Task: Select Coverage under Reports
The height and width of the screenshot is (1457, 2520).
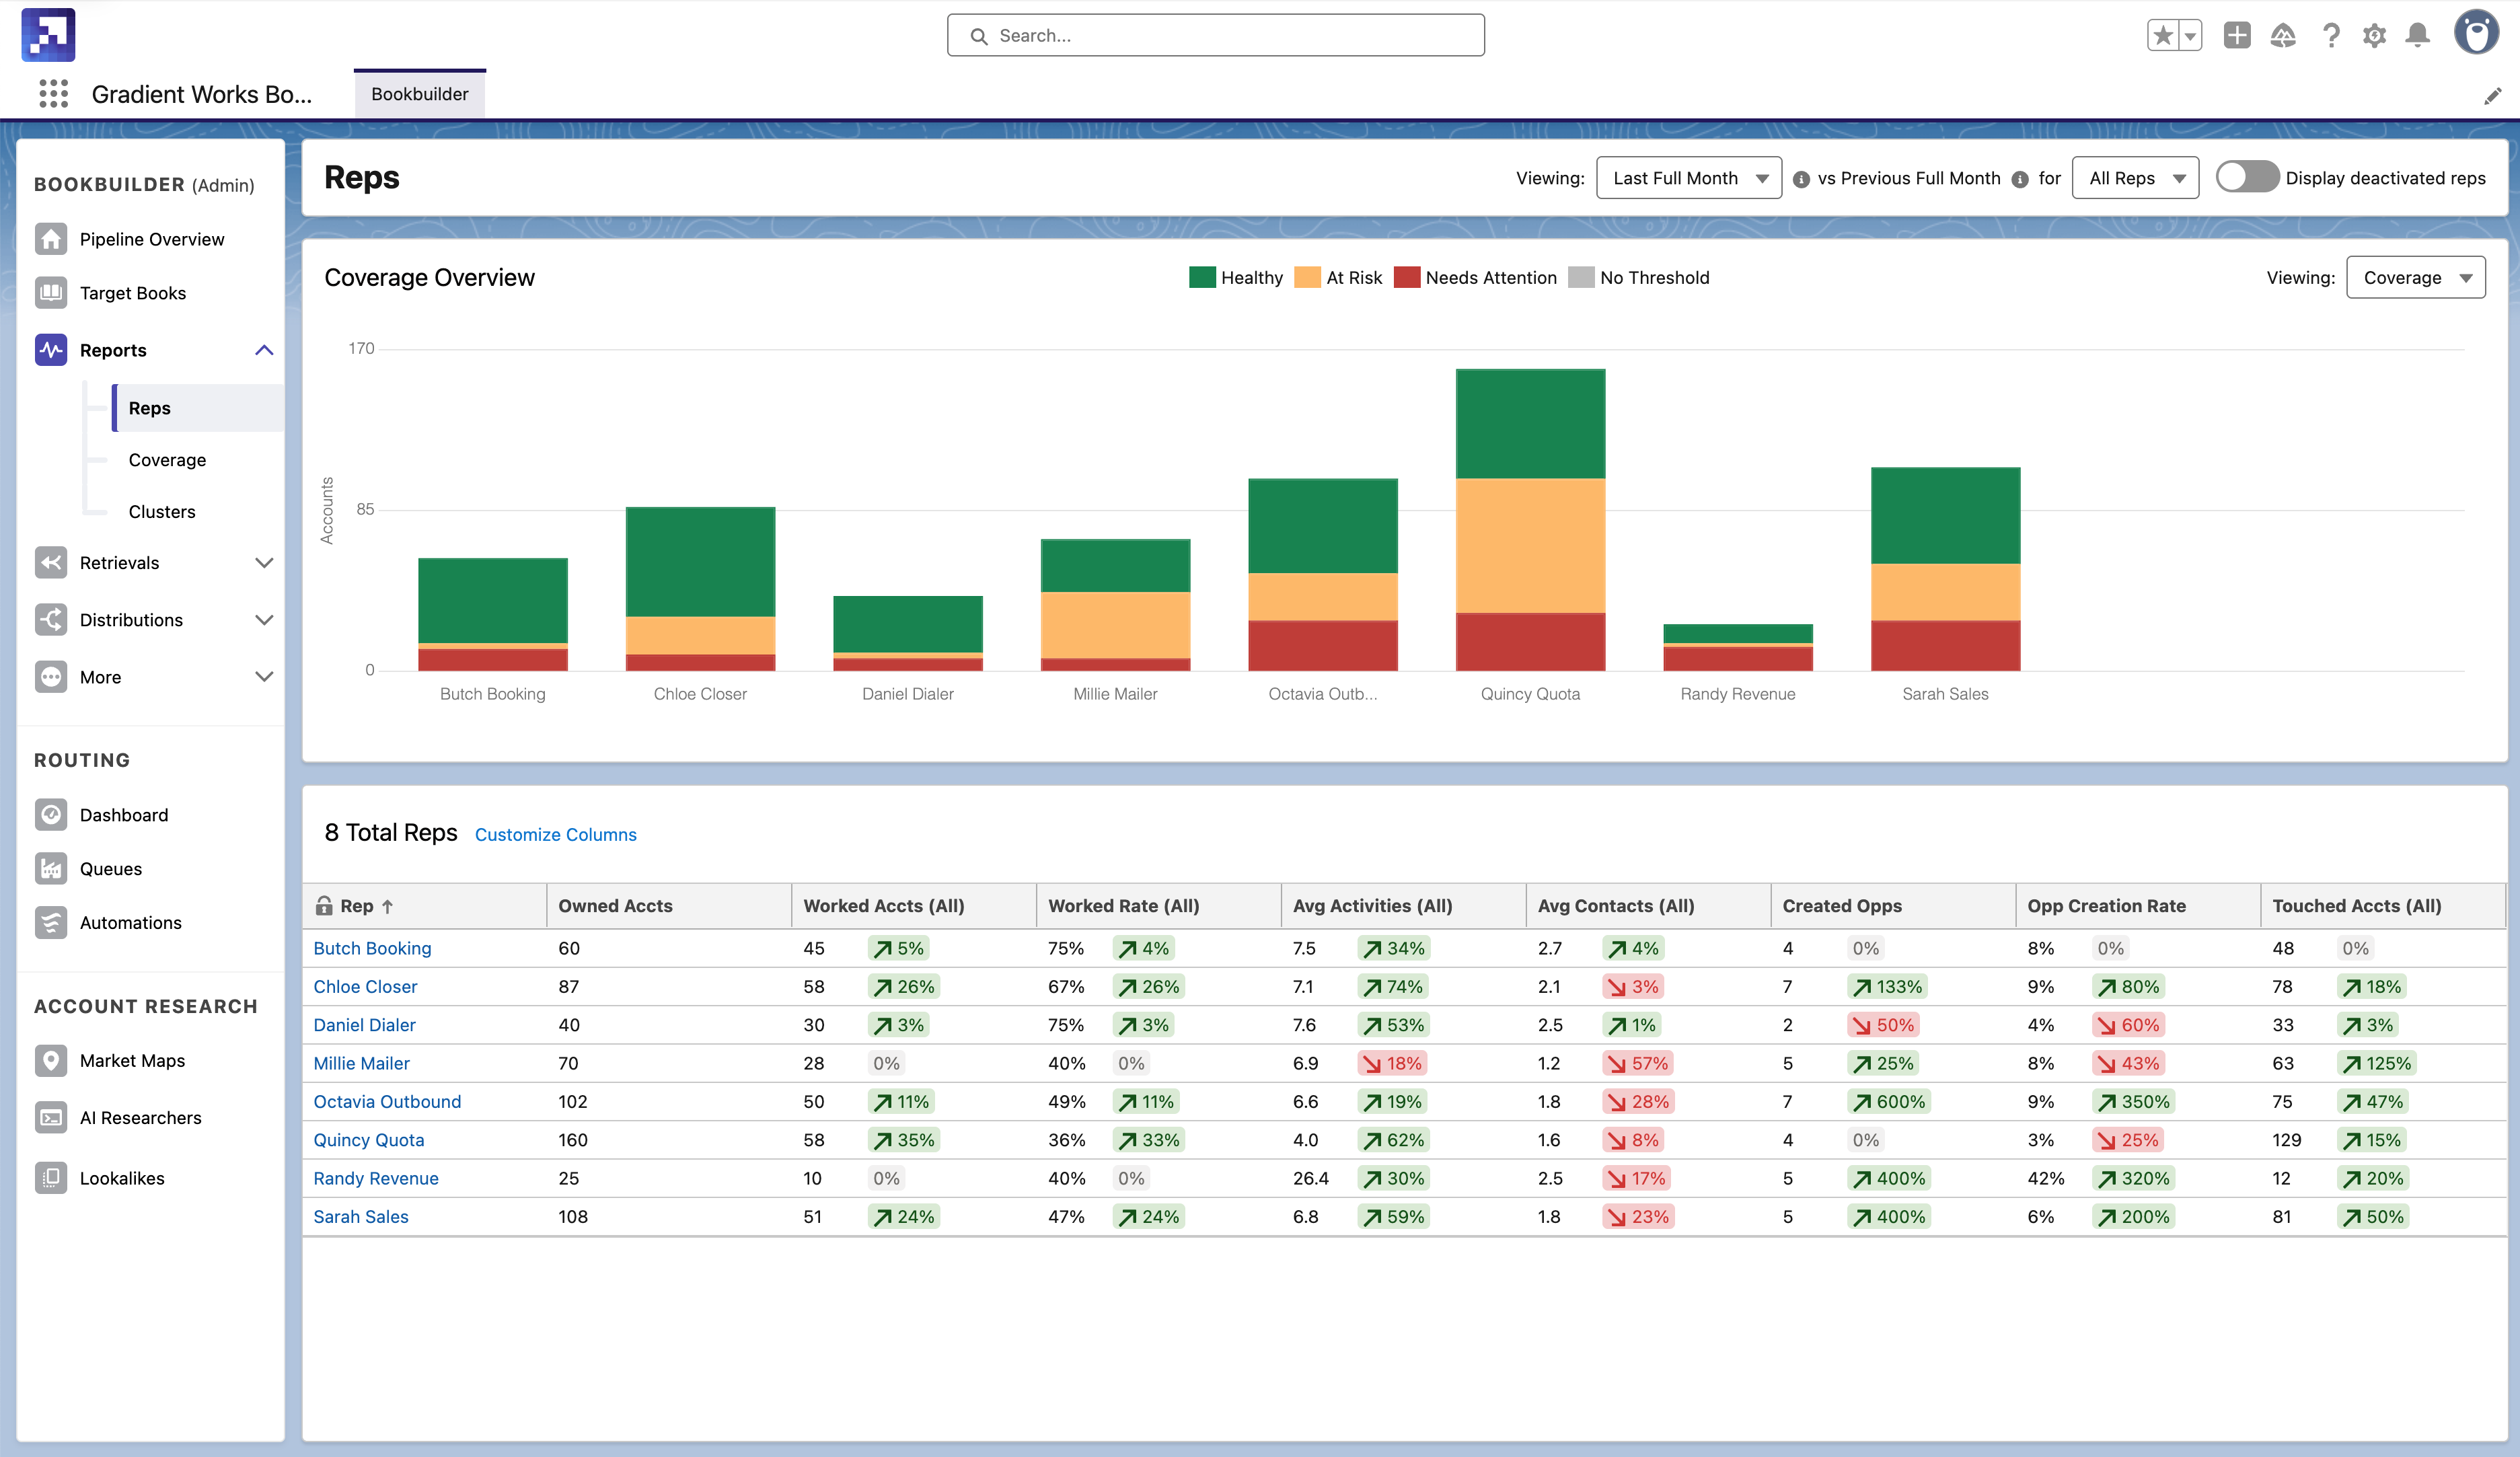Action: click(167, 460)
